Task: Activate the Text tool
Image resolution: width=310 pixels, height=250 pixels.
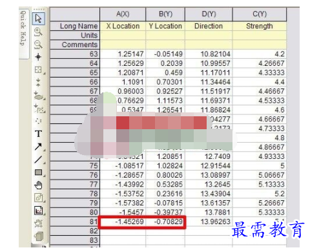Action: [38, 134]
